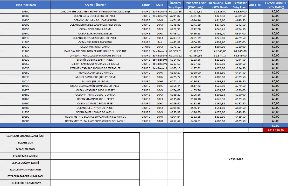The width and height of the screenshot is (288, 186).
Task: Click the ECZACI DOĞUM TARİHİ input field
Action: 95,163
